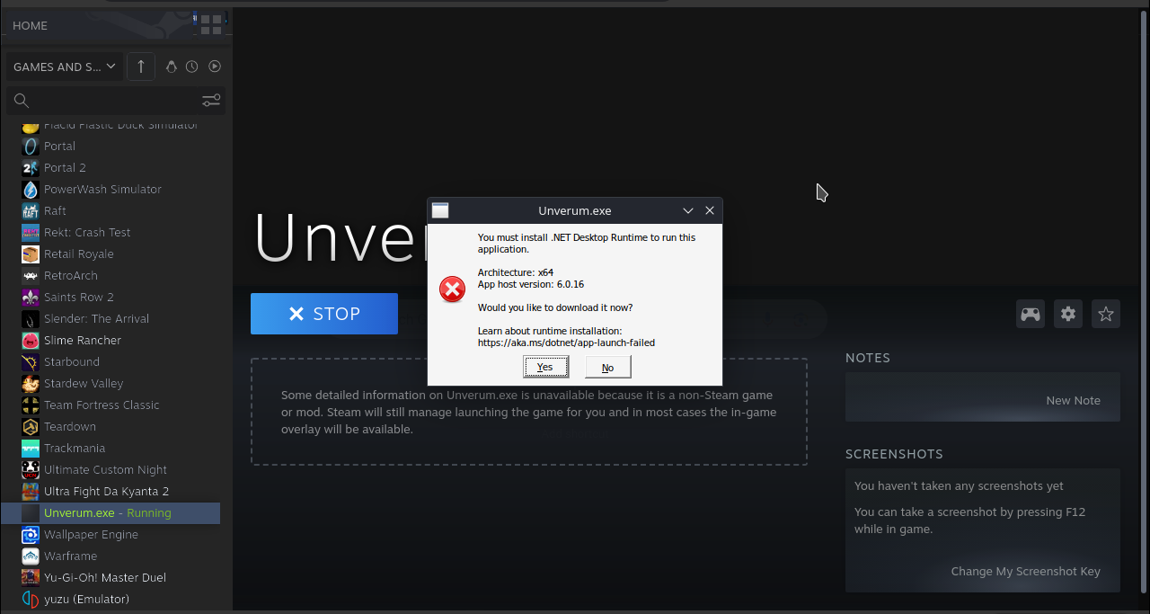Click the Starbound game icon
This screenshot has width=1150, height=614.
pyautogui.click(x=31, y=361)
